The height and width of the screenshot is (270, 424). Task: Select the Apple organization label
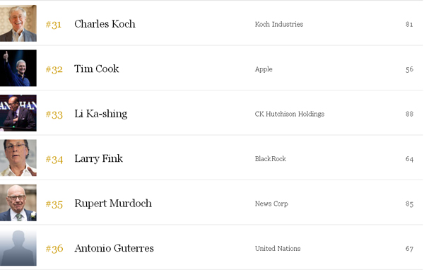click(x=264, y=69)
